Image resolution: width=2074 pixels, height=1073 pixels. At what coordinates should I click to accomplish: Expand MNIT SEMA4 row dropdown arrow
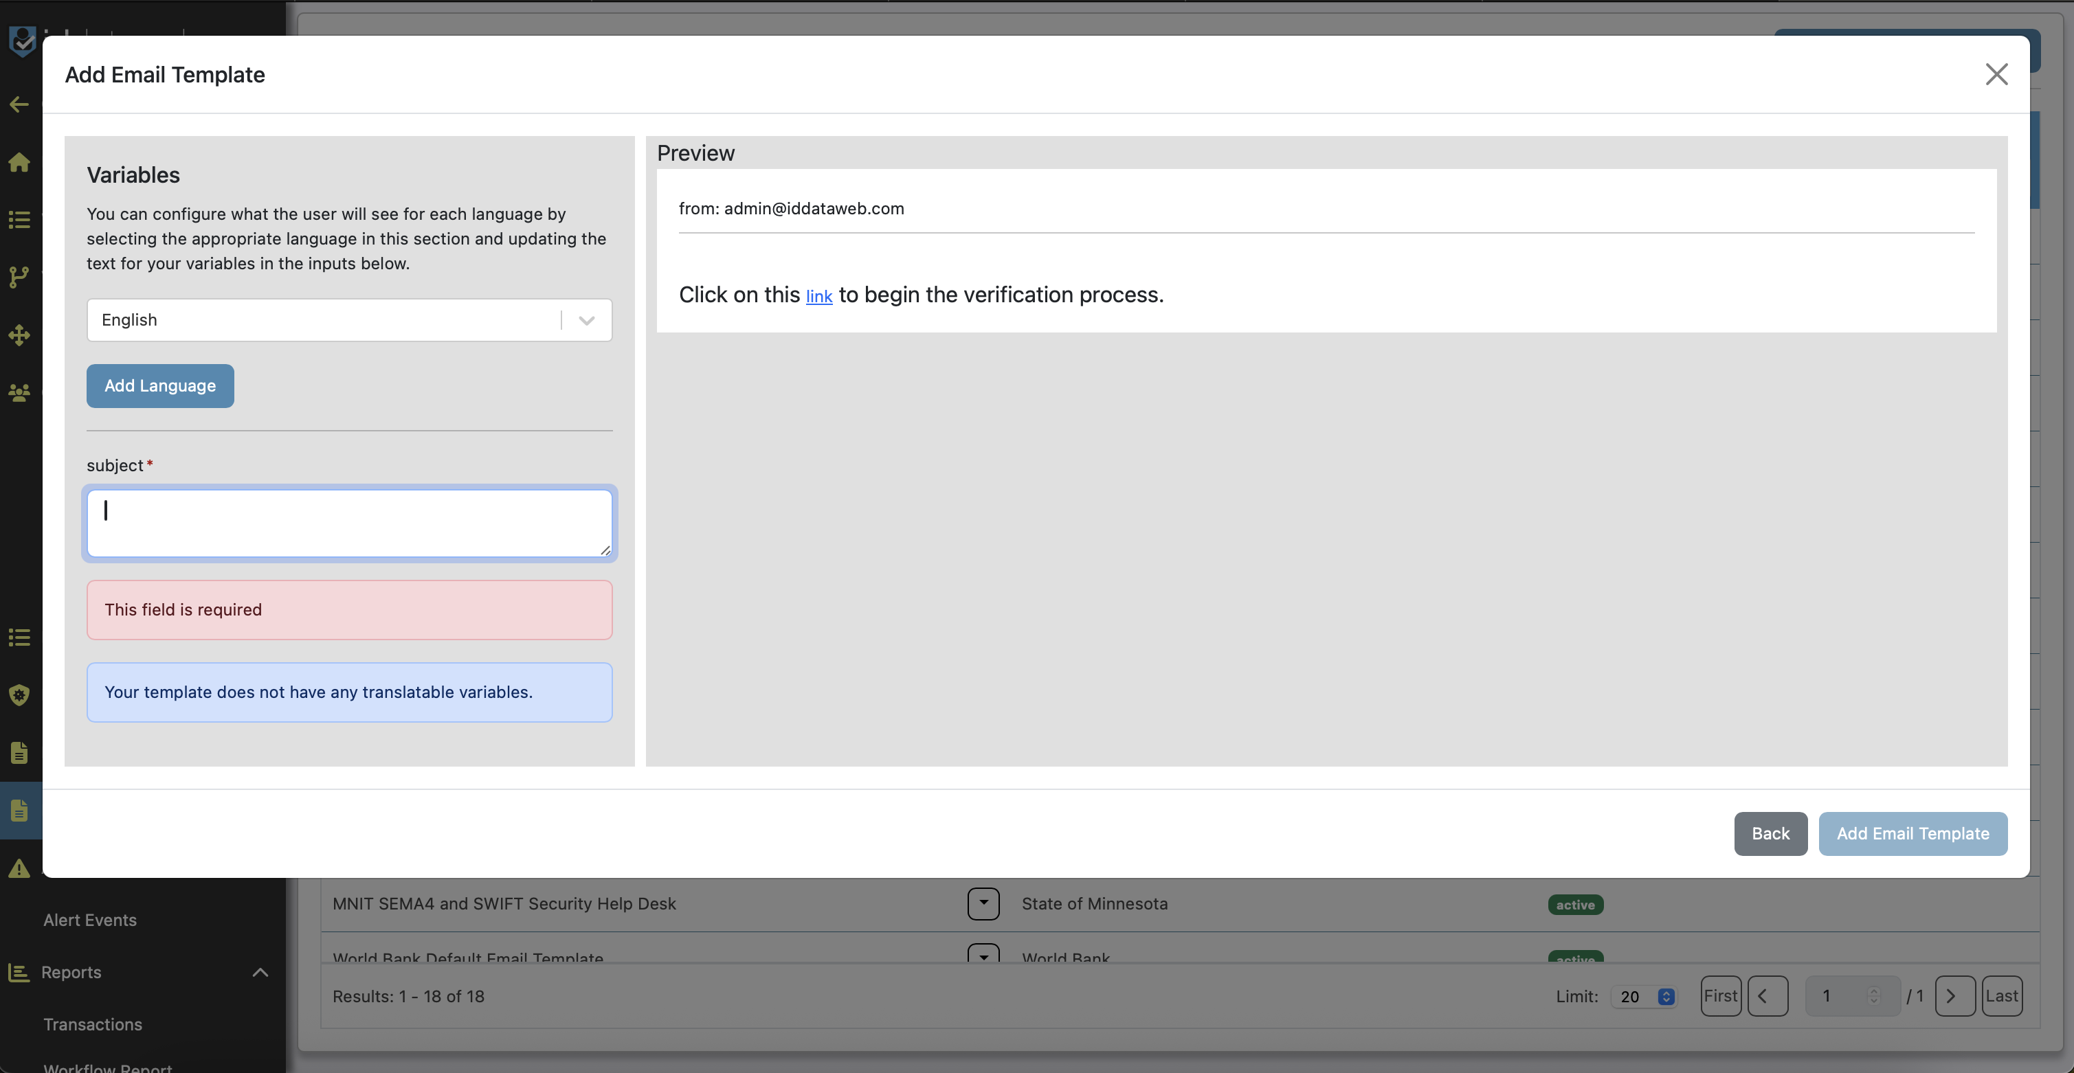[x=983, y=903]
